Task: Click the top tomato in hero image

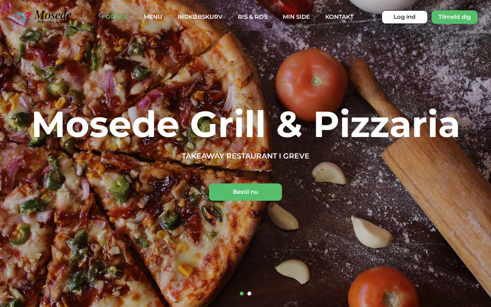Action: pos(311,84)
